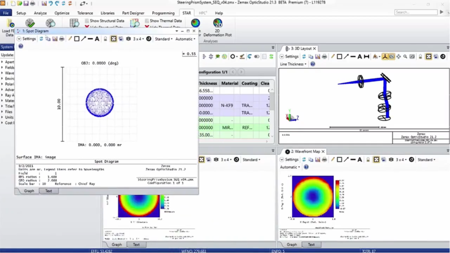The width and height of the screenshot is (450, 253).
Task: Expand Settings in Spot Diagram window
Action: pyautogui.click(x=26, y=39)
